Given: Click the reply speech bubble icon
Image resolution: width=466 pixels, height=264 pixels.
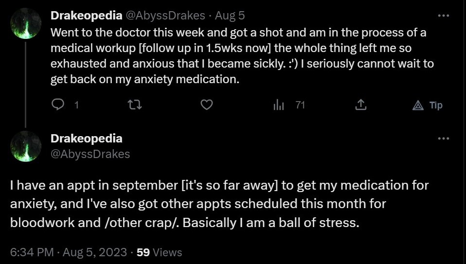Looking at the screenshot, I should coord(58,105).
